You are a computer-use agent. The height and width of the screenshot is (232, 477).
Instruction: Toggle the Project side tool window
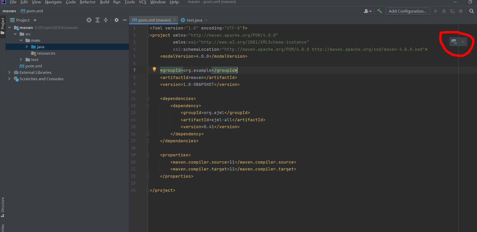3,26
